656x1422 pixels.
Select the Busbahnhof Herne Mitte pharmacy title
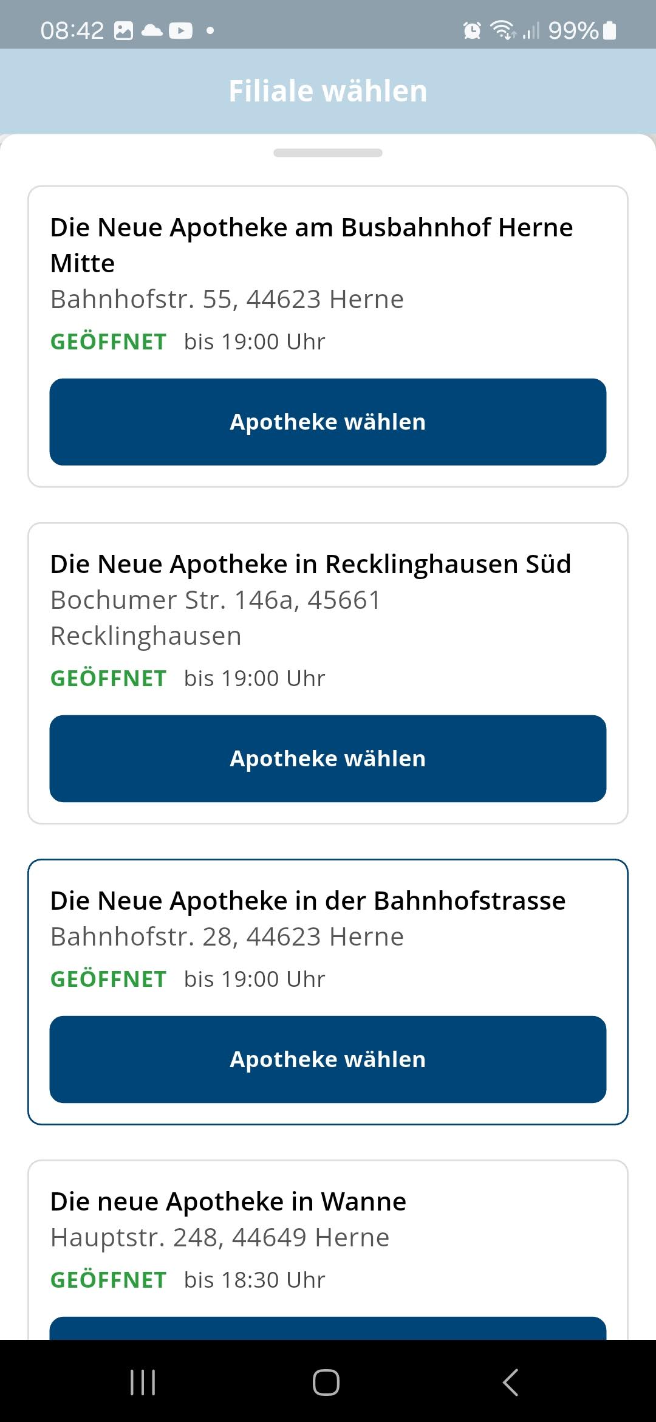(312, 245)
